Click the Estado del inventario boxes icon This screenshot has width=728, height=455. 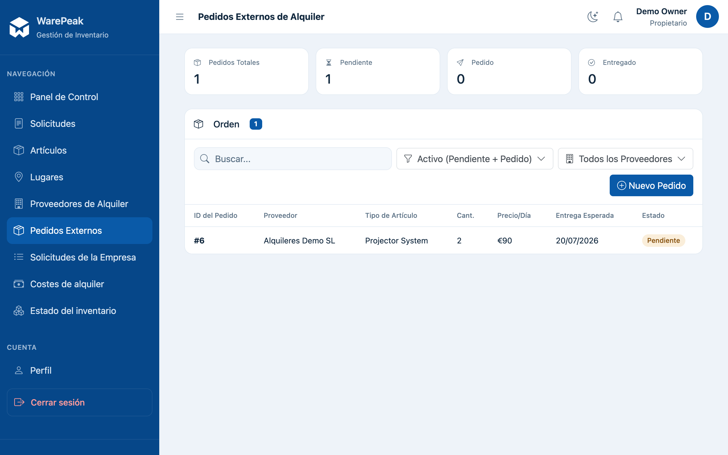[19, 311]
